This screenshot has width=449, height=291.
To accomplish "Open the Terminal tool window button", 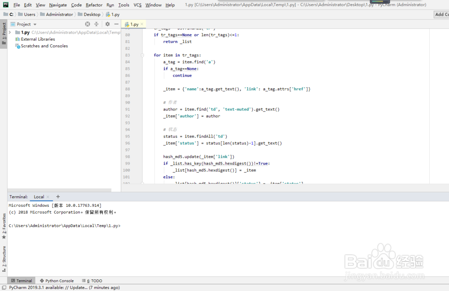I will (22, 281).
